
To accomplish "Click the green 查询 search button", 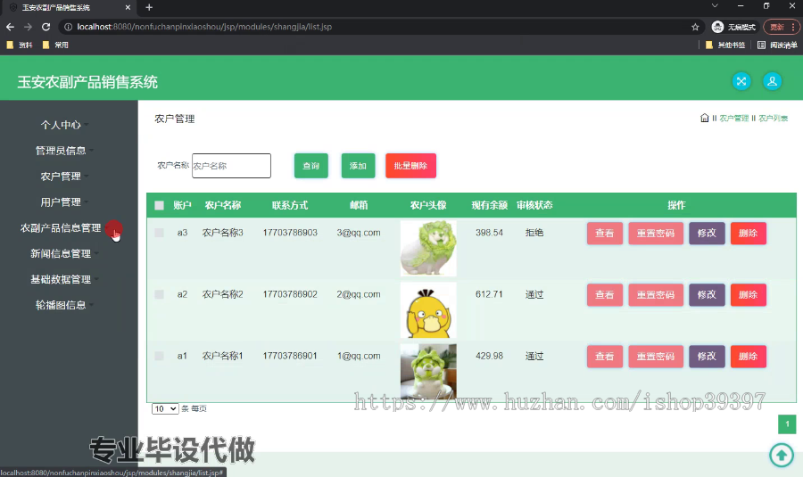I will tap(310, 166).
